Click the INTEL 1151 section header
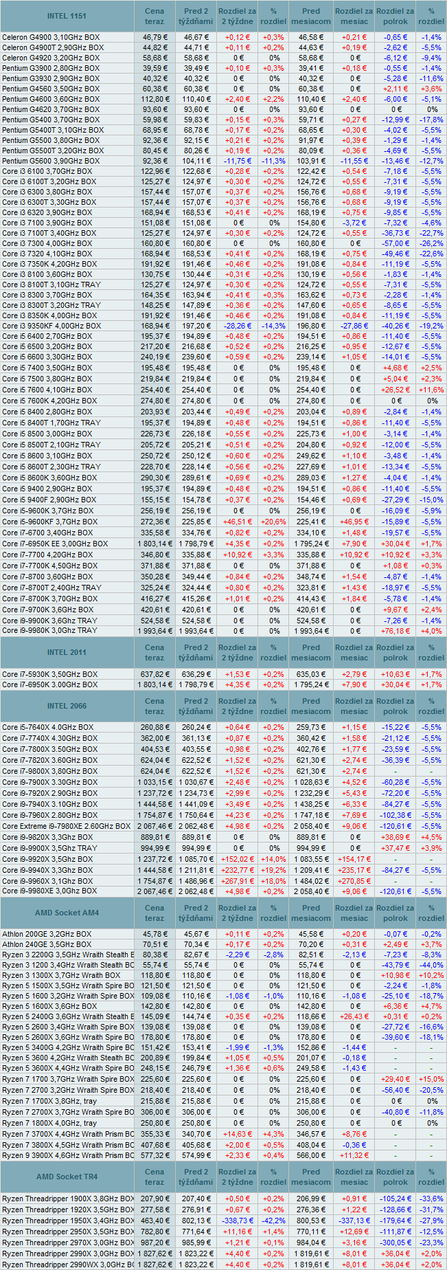 (x=67, y=16)
